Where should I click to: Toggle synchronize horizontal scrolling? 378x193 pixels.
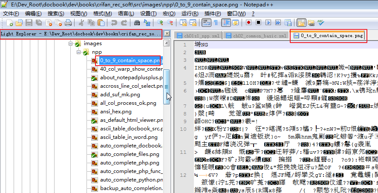[x=193, y=23]
